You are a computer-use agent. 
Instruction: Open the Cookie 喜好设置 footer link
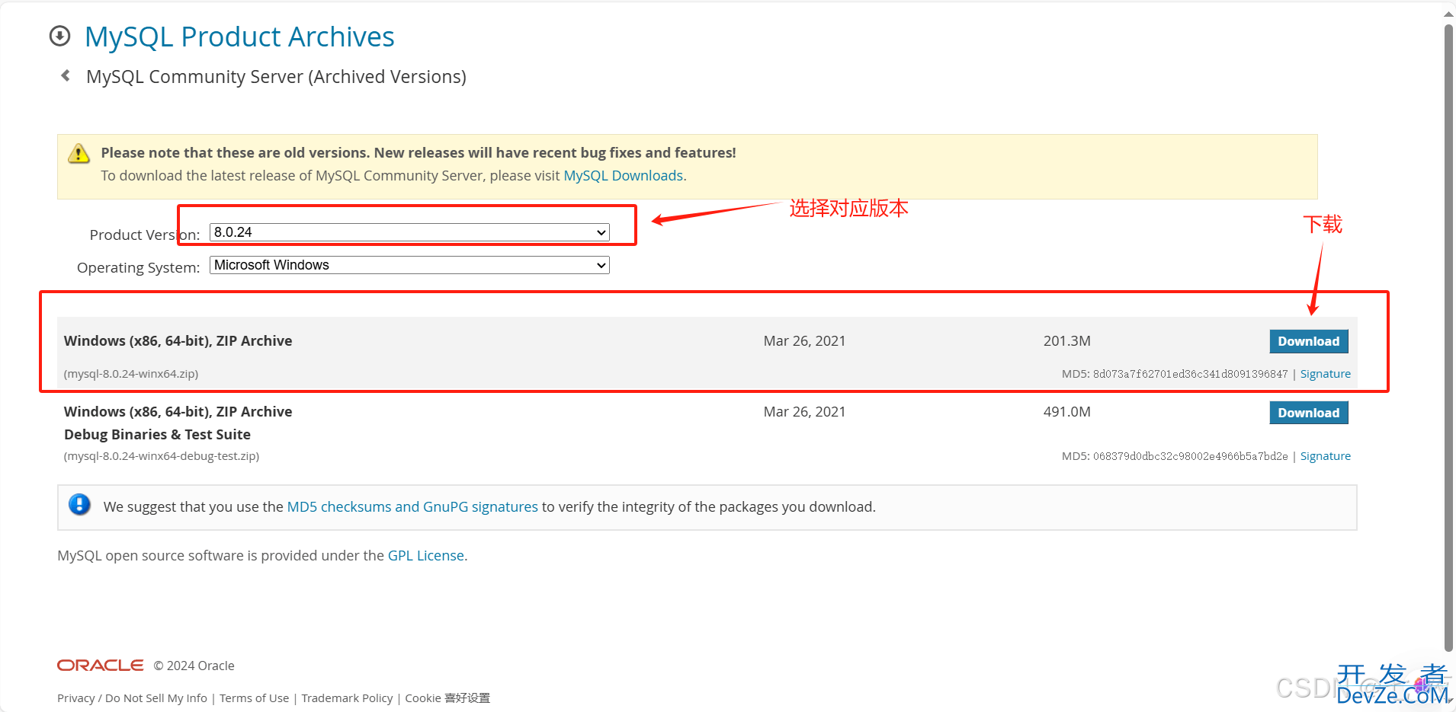coord(447,698)
